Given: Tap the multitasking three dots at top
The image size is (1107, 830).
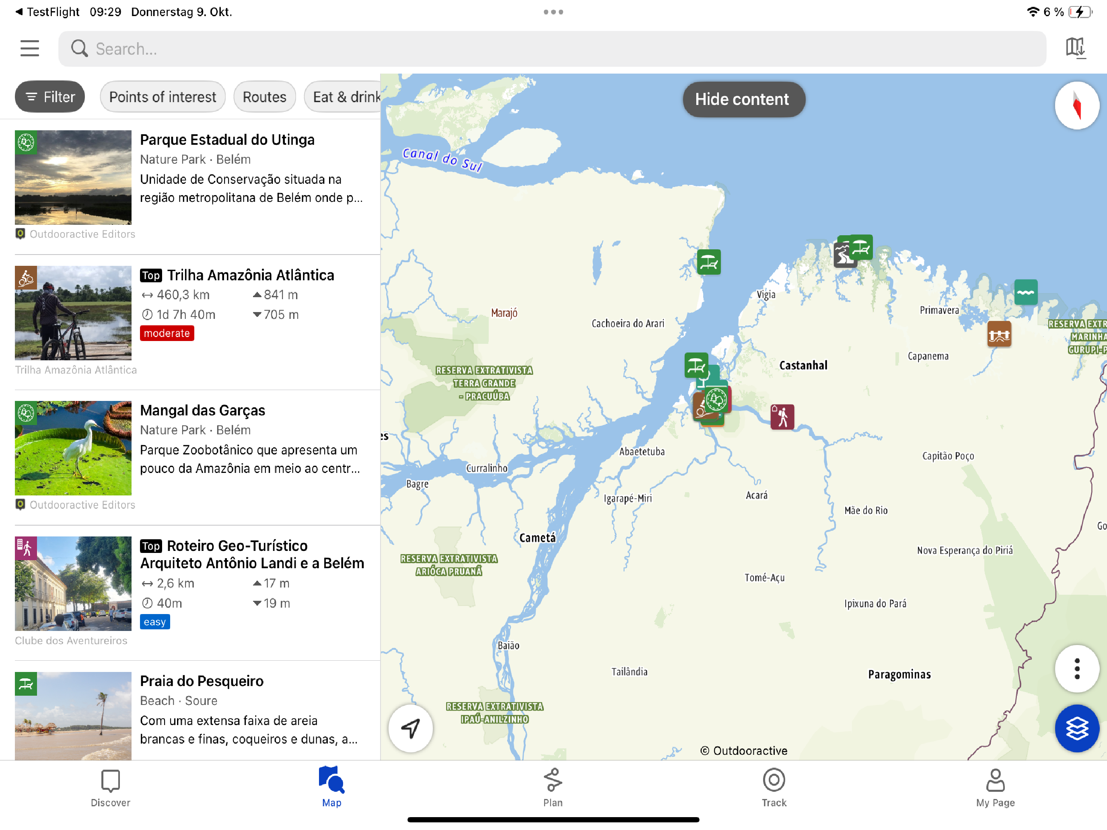Looking at the screenshot, I should (x=553, y=12).
